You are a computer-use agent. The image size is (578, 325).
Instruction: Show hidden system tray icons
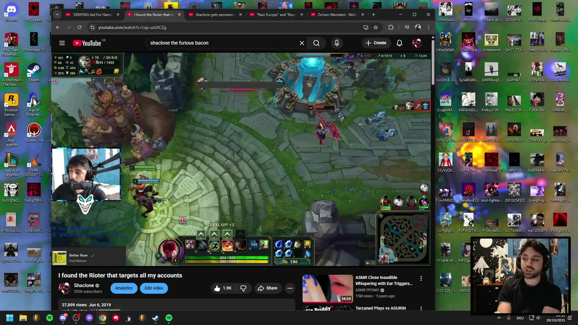(x=499, y=318)
